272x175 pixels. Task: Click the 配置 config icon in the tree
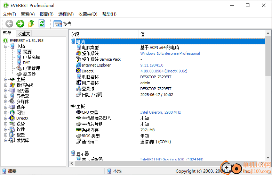point(12,135)
